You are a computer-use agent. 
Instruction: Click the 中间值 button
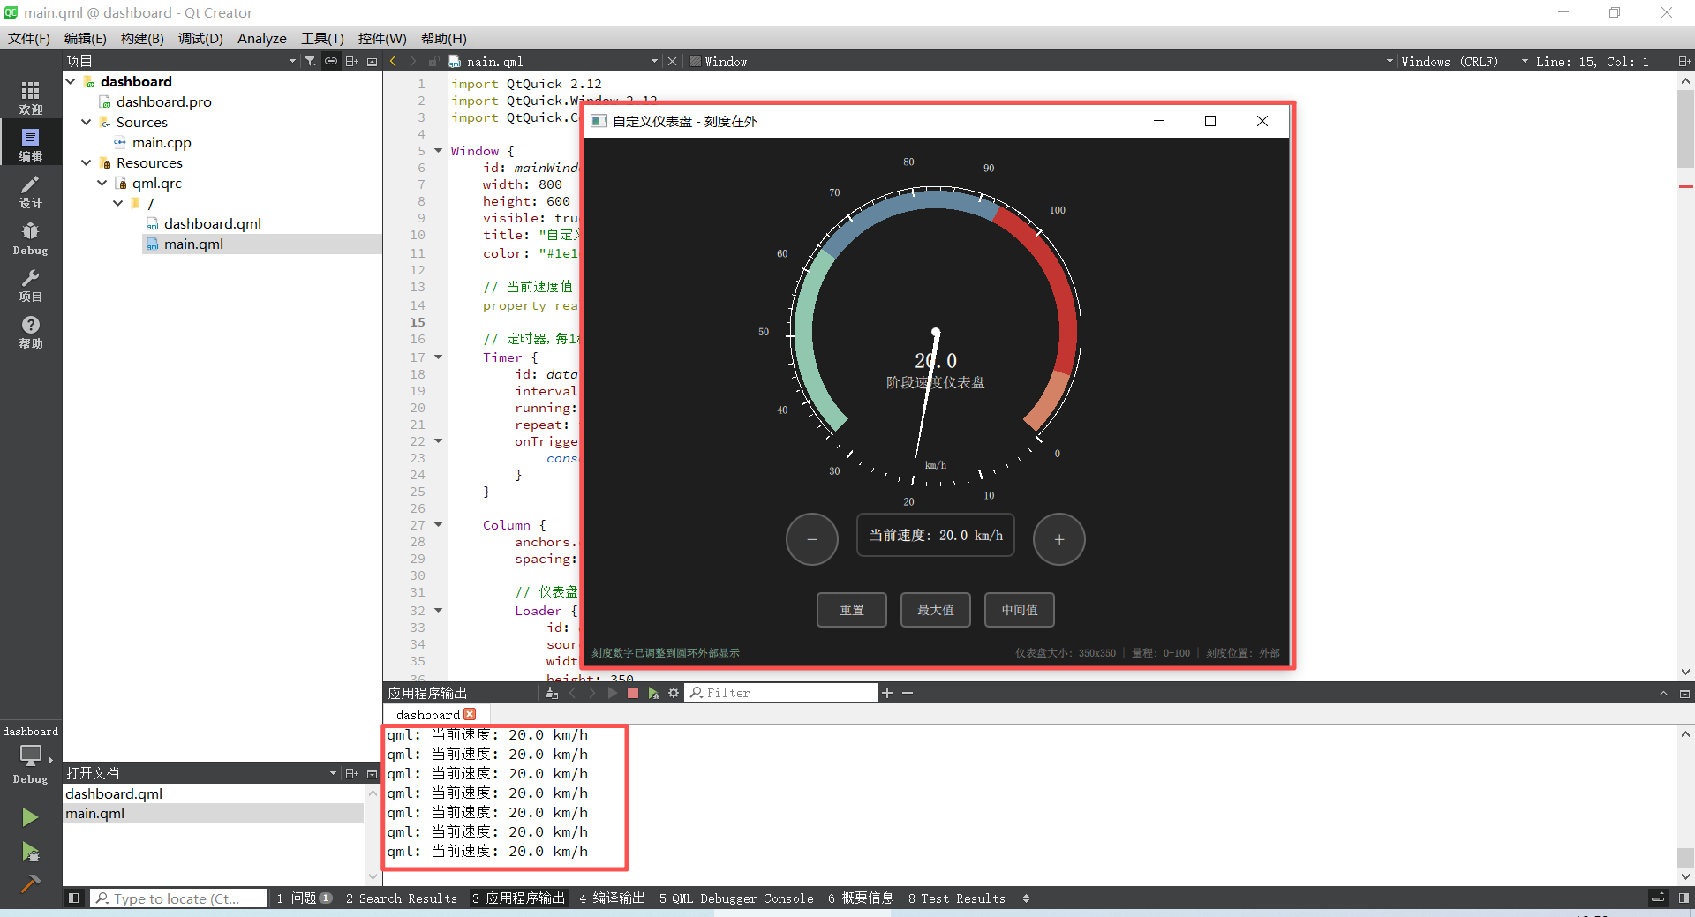[1020, 610]
